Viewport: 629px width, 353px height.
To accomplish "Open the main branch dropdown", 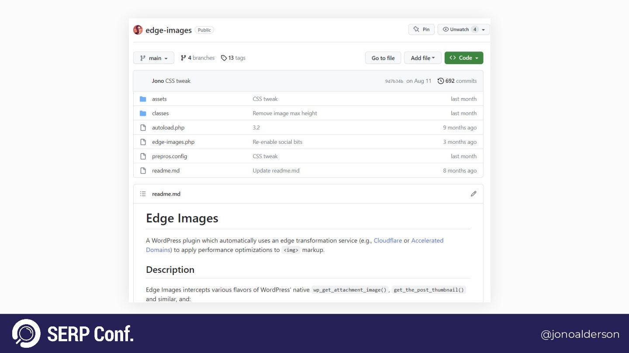I will click(154, 58).
